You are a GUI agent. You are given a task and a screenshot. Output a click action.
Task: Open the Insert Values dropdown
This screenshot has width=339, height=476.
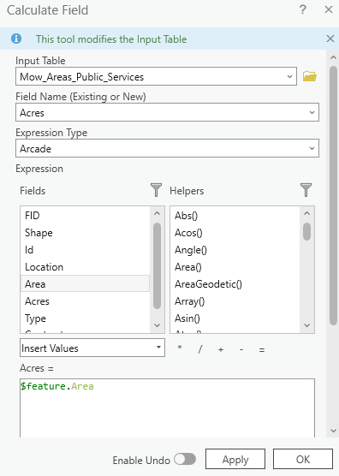click(x=92, y=348)
